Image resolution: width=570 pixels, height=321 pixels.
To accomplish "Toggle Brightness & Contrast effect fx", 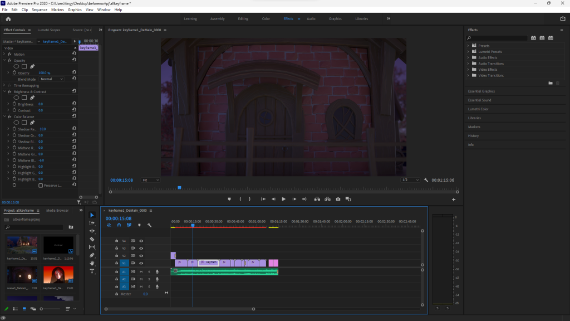I will [x=10, y=92].
